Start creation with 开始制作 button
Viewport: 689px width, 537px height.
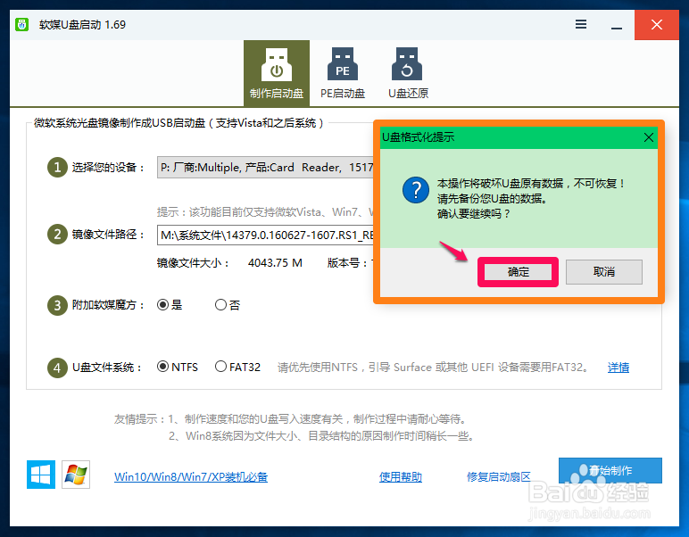coord(610,470)
